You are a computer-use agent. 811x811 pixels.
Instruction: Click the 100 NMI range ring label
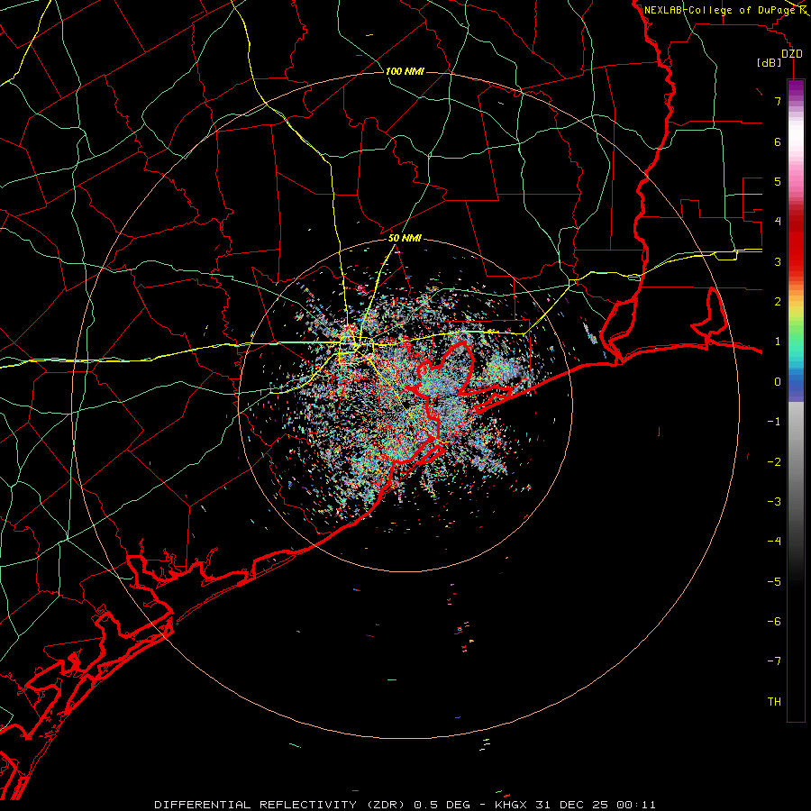point(405,71)
